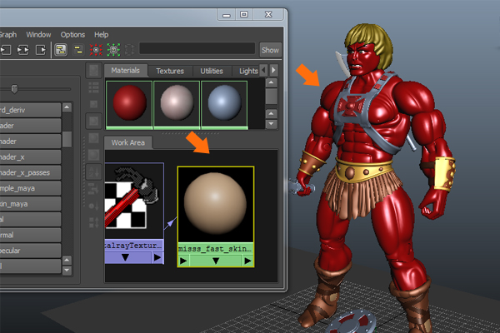
Task: Click the greyed-out arrows toolbar icon
Action: click(x=129, y=50)
